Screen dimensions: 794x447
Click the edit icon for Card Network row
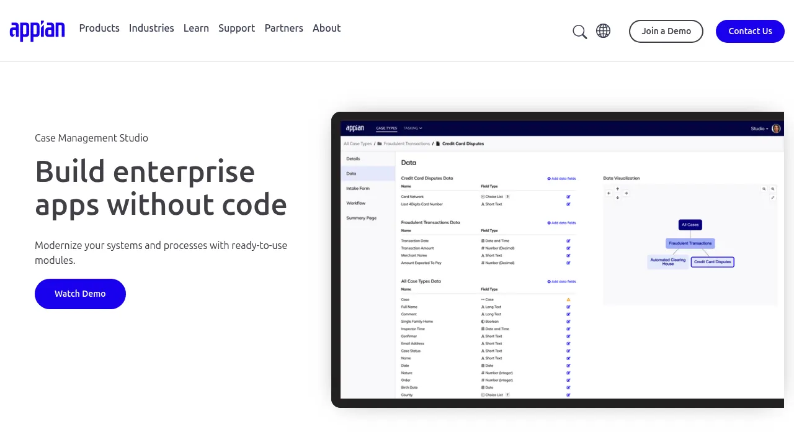(568, 197)
